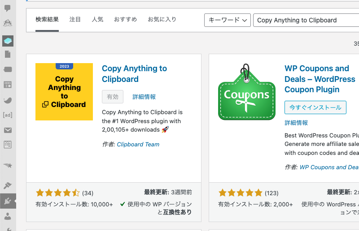This screenshot has width=359, height=231.
Task: Open Comments from the sidebar speech bubble icon
Action: click(8, 8)
